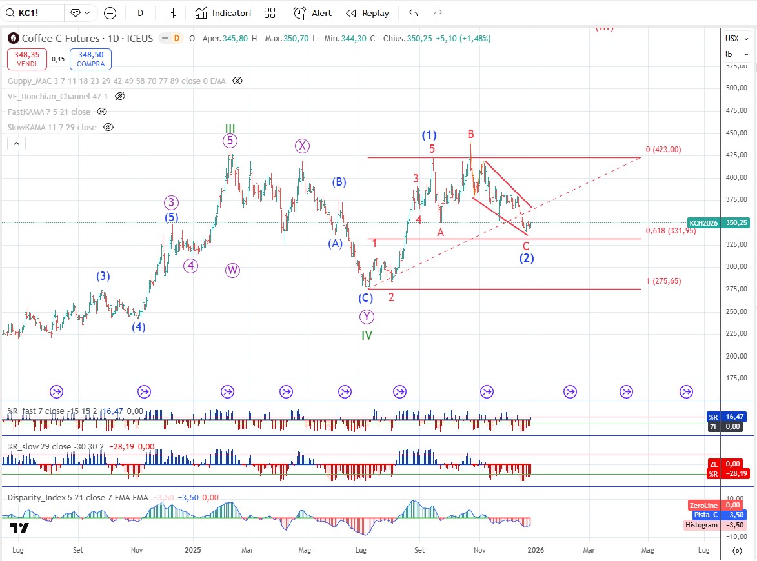757x561 pixels.
Task: Click the undo arrow in toolbar
Action: pyautogui.click(x=414, y=13)
